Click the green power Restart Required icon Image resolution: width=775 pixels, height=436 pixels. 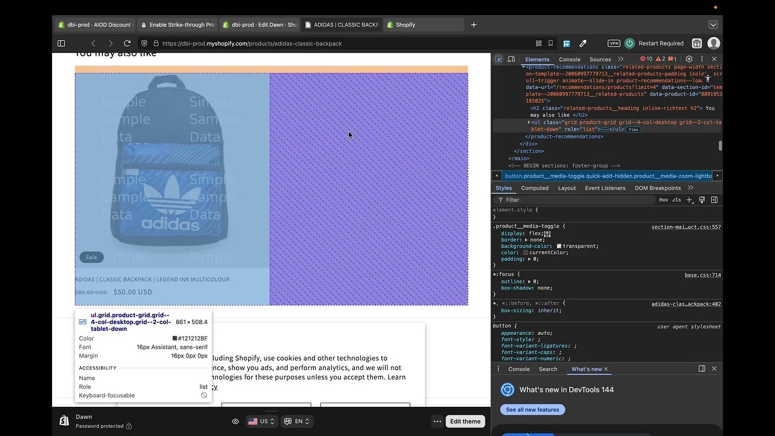pos(630,44)
